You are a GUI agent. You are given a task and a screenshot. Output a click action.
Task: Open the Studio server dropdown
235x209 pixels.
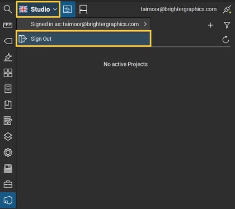click(x=38, y=9)
